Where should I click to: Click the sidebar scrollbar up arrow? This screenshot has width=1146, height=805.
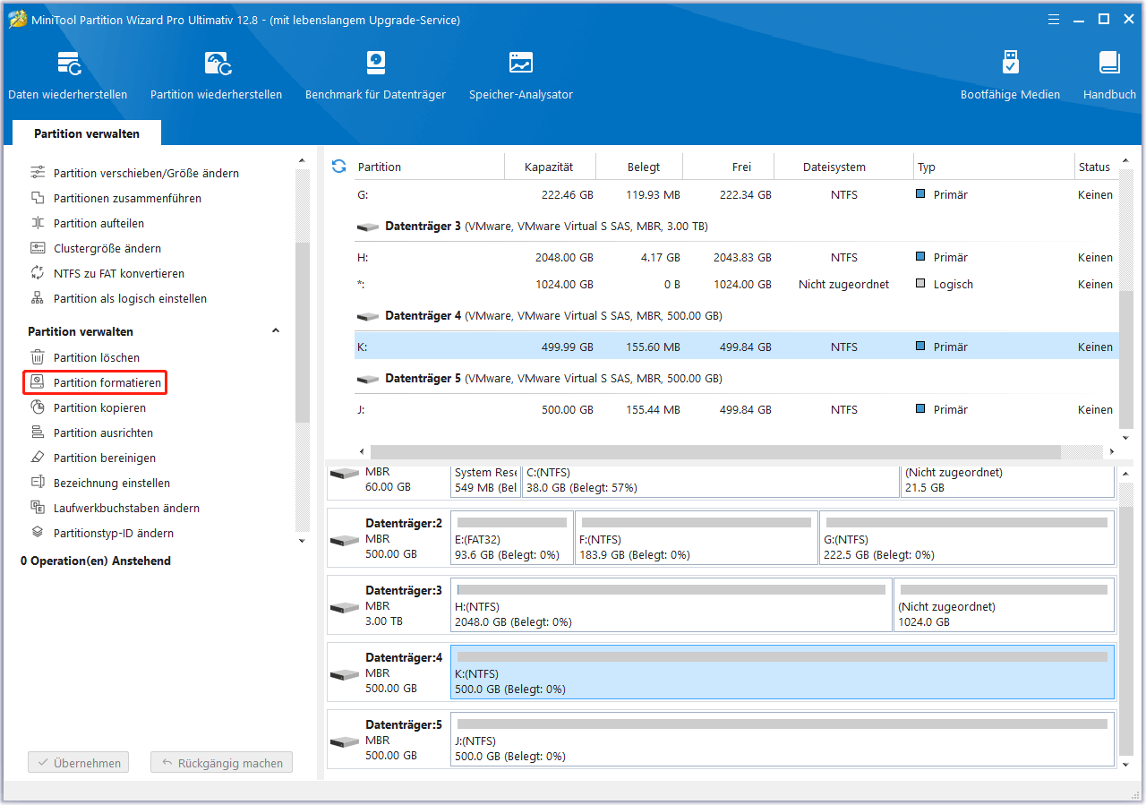point(302,161)
